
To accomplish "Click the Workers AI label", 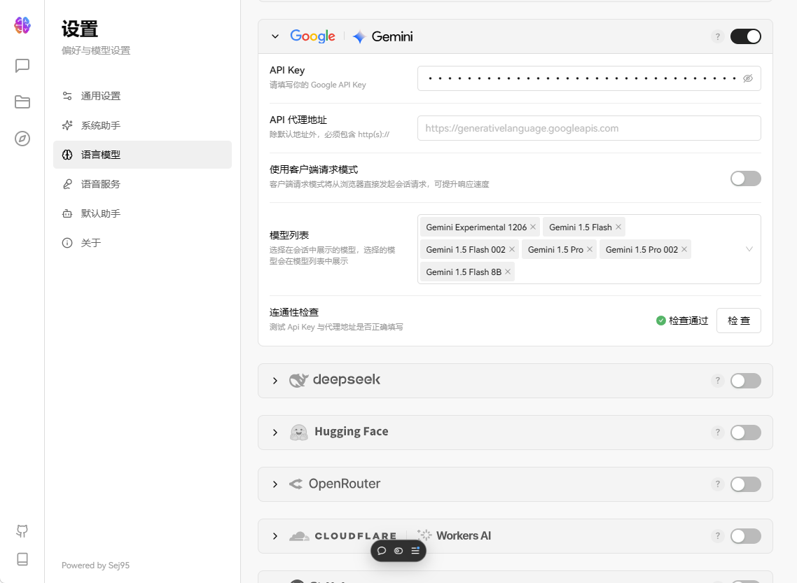I will 464,536.
